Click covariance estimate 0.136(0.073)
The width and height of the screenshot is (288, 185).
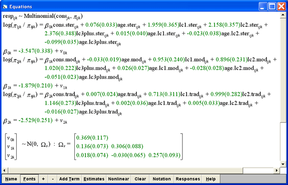pos(92,146)
